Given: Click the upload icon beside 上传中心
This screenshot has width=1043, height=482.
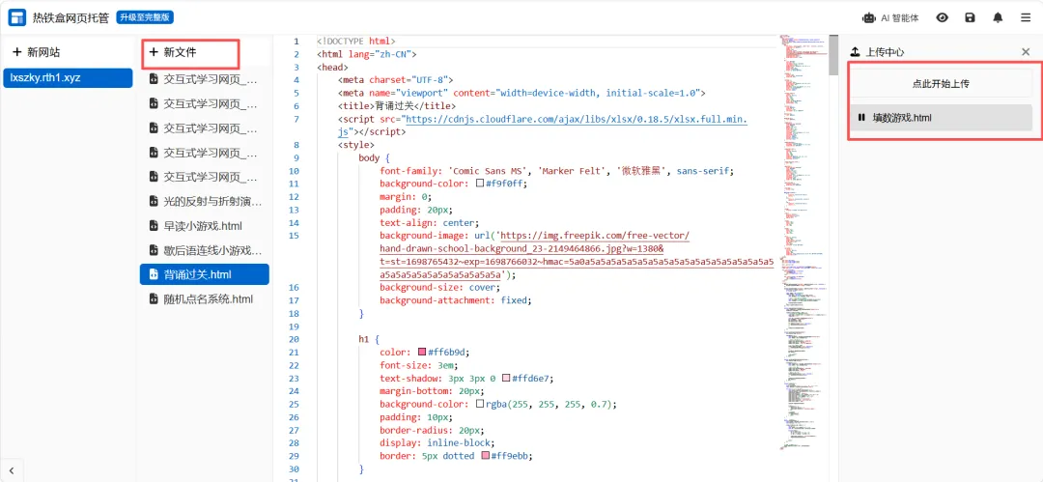Looking at the screenshot, I should [x=856, y=52].
